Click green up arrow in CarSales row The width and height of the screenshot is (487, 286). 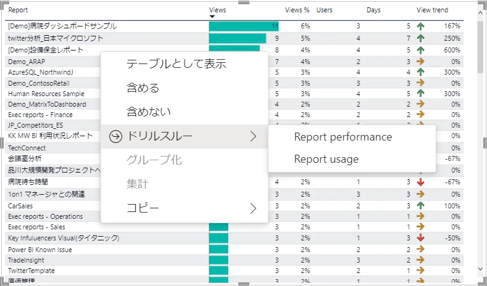[420, 206]
